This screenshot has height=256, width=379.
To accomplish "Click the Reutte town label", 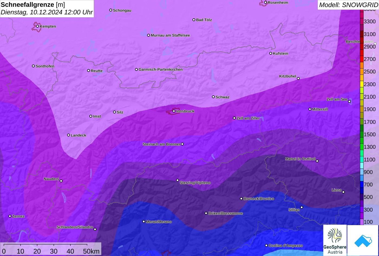I will (97, 71).
